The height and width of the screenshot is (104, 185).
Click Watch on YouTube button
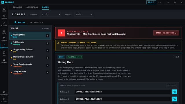(x=166, y=33)
